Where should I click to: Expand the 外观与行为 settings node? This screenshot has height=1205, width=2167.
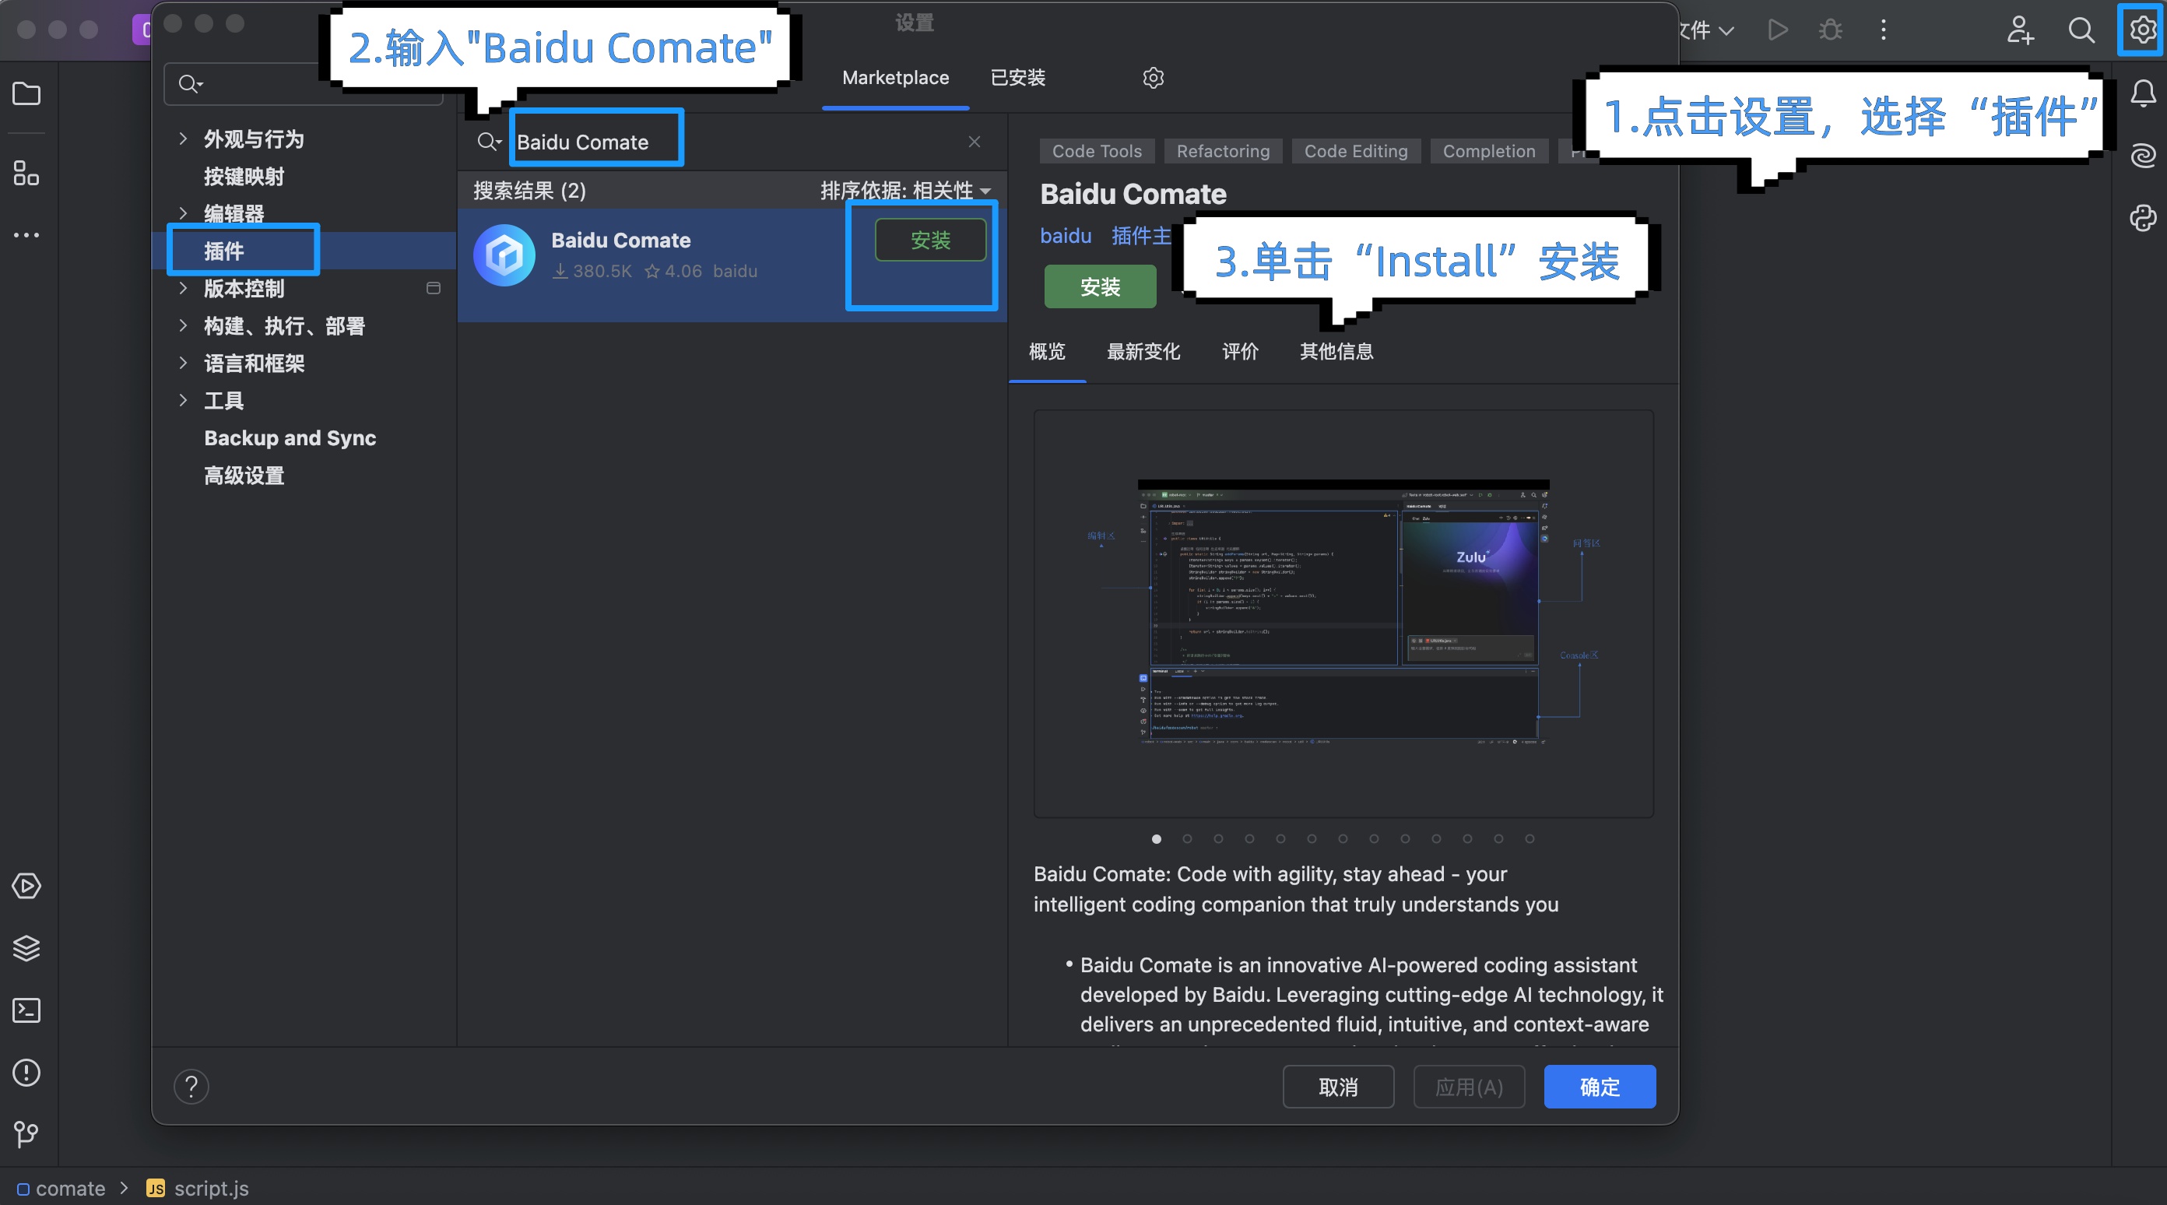point(183,138)
